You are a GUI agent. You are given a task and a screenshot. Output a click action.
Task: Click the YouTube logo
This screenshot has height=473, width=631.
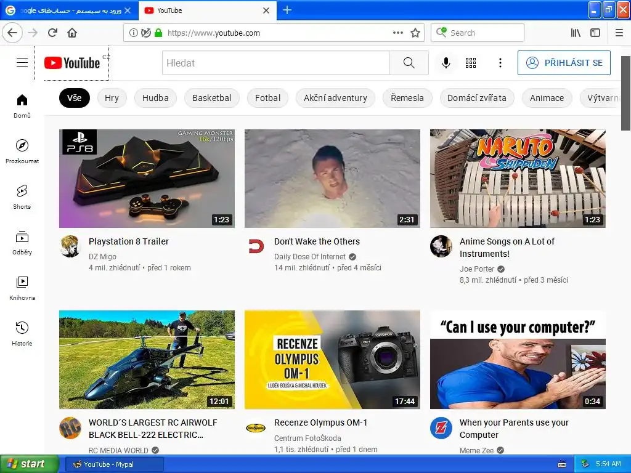[x=72, y=63]
